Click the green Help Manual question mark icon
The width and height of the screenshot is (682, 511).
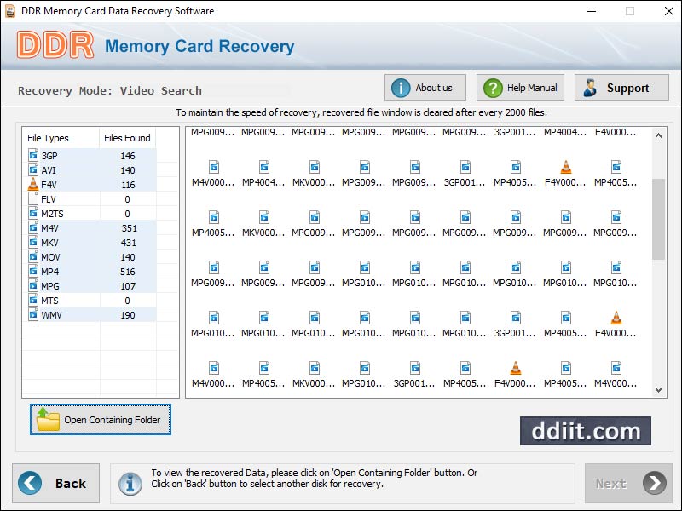493,87
